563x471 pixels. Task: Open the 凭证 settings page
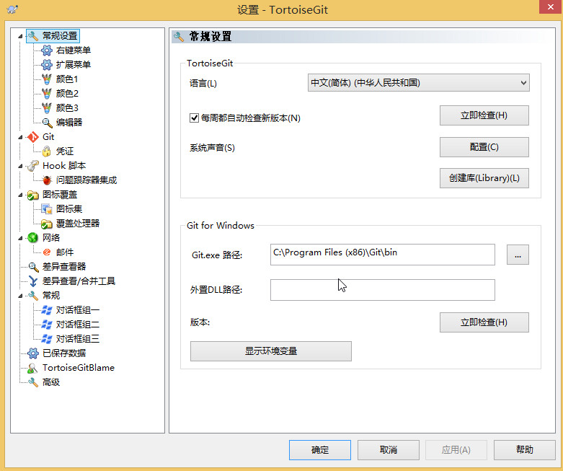[x=65, y=151]
